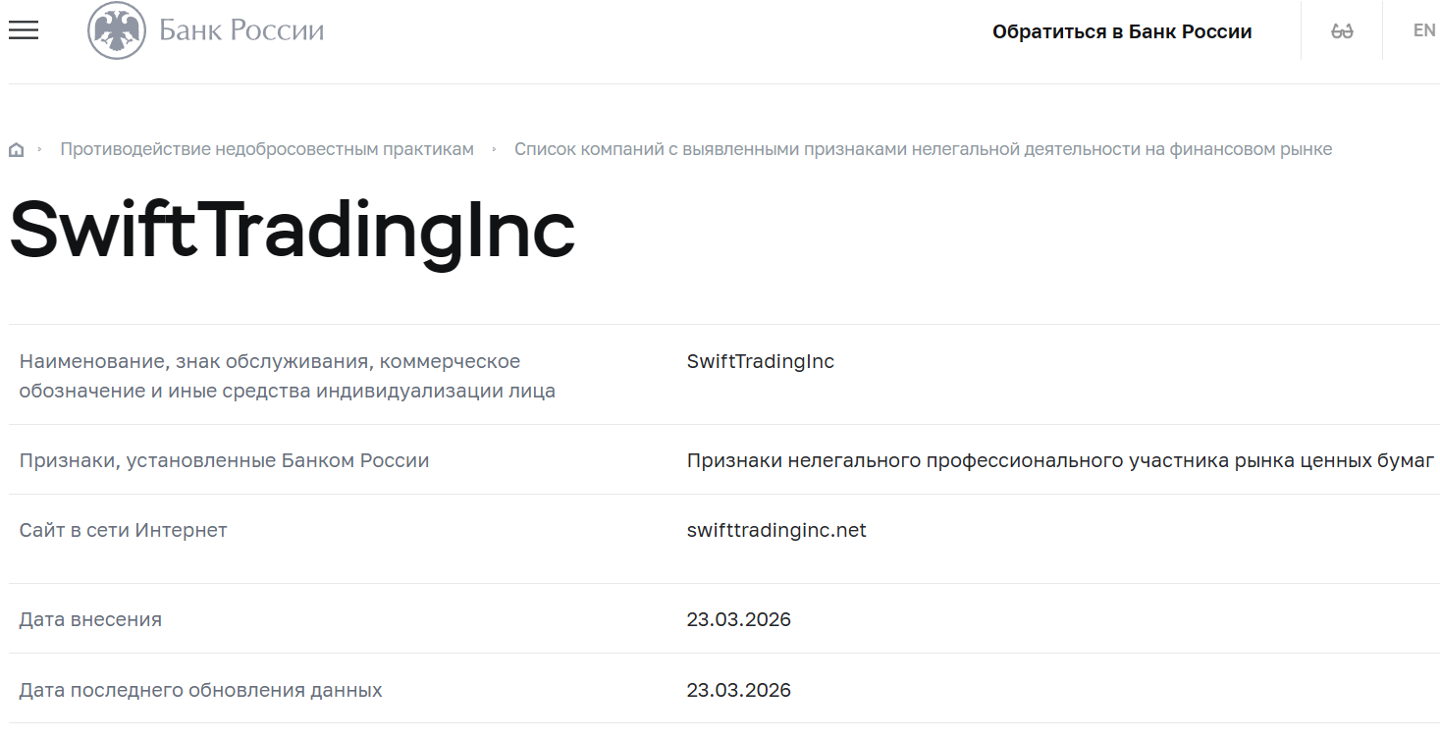Switch the site language to EN

1422,29
